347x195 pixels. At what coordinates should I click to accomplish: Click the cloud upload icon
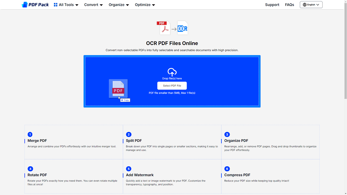coord(172,72)
